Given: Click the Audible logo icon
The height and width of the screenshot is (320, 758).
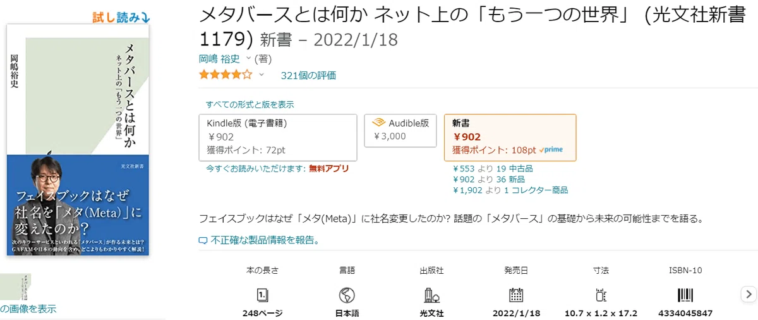Looking at the screenshot, I should (379, 123).
